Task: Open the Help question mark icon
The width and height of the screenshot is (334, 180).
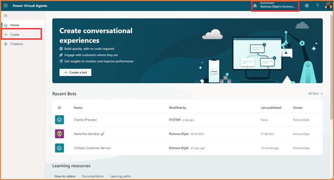Action: pos(317,6)
